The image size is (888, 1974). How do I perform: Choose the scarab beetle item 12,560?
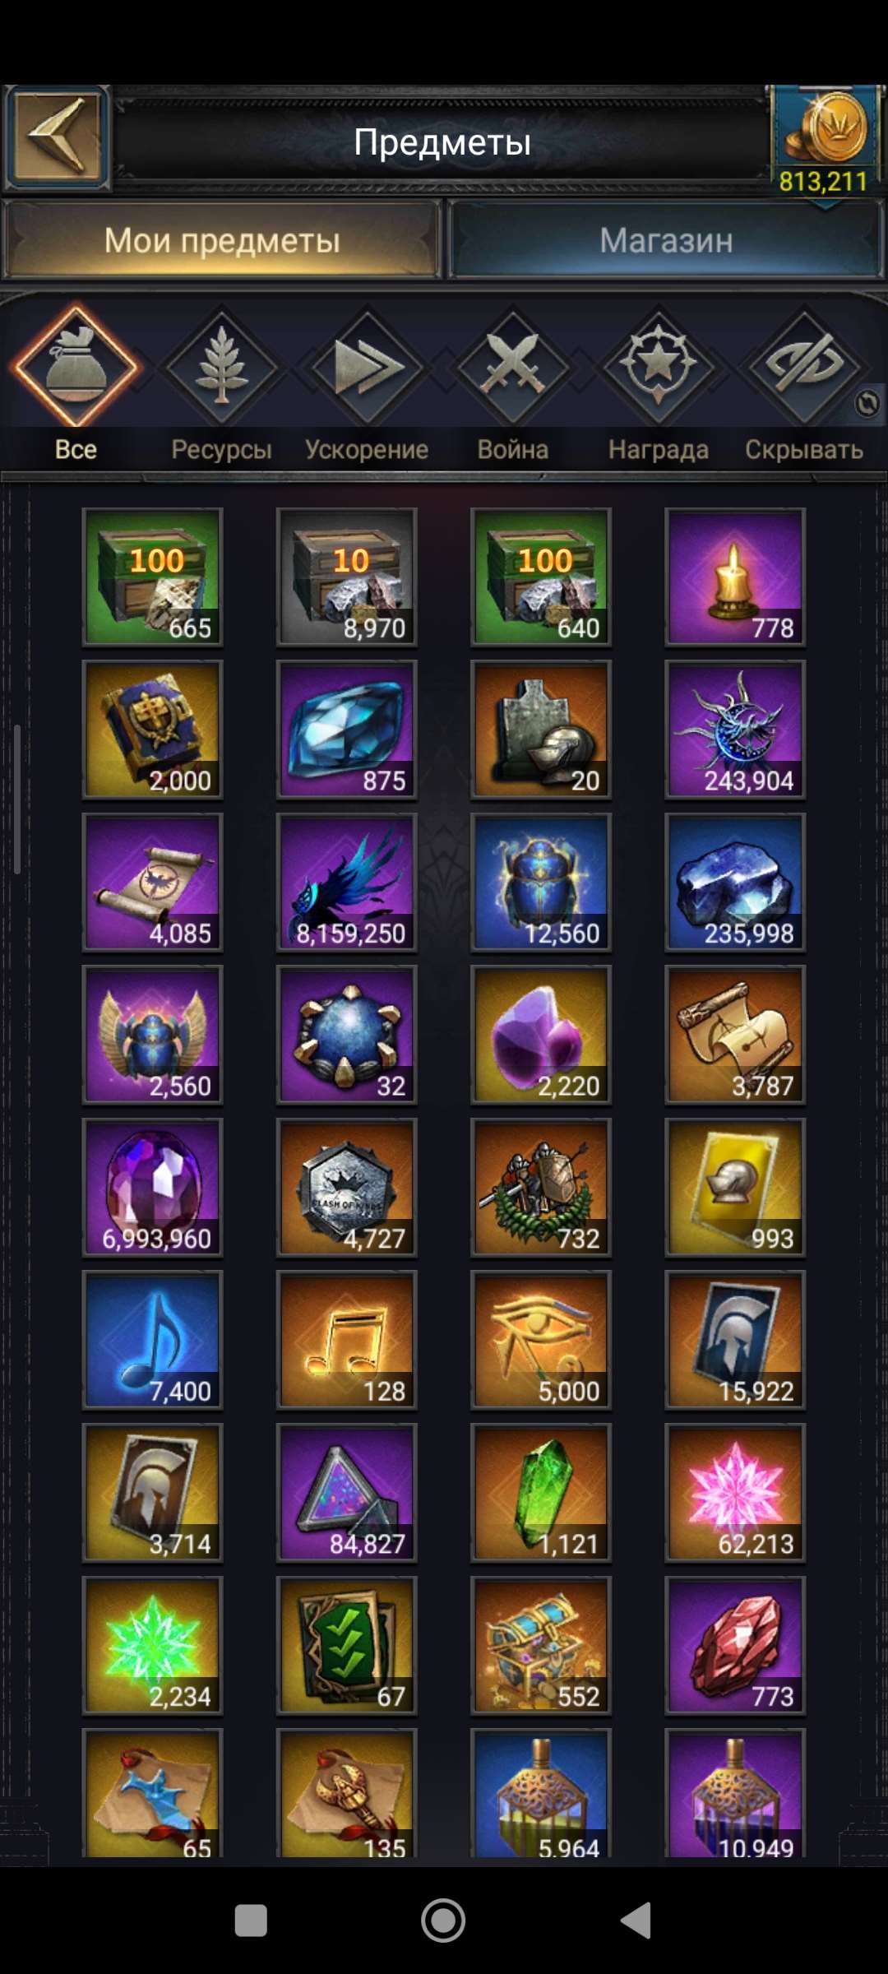[x=541, y=882]
